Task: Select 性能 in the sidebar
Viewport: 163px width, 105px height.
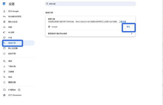Action: (x=10, y=27)
